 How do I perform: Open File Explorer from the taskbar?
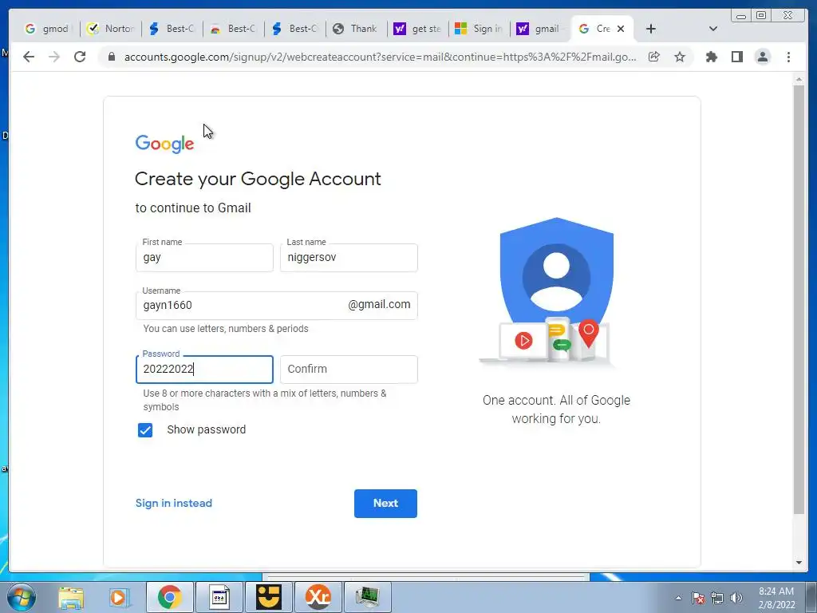(71, 597)
